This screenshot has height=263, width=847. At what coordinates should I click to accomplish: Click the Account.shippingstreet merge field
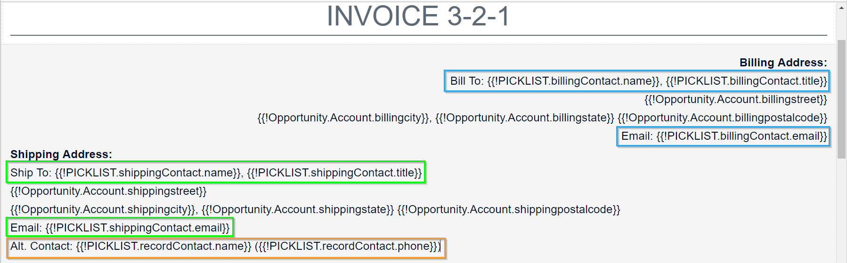pyautogui.click(x=108, y=191)
